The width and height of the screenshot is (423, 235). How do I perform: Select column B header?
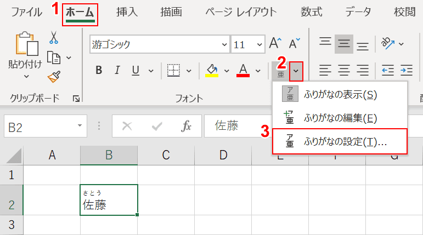point(109,156)
